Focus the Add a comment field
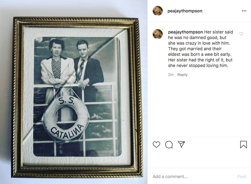251x184 pixels. click(x=194, y=177)
